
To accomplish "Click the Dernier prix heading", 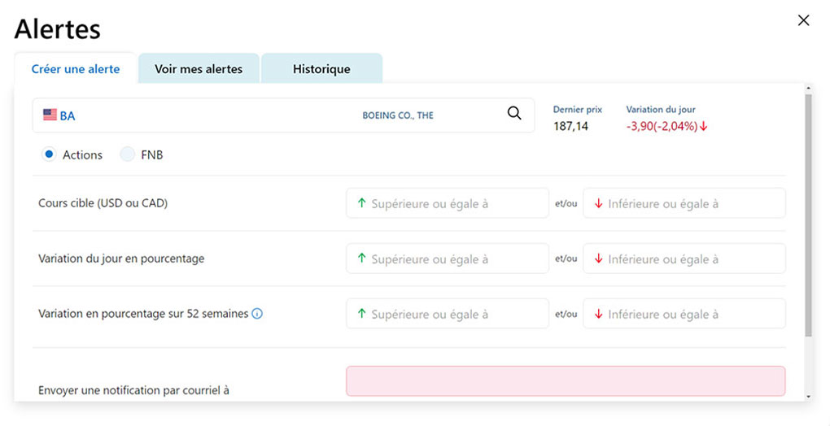I will [x=578, y=110].
